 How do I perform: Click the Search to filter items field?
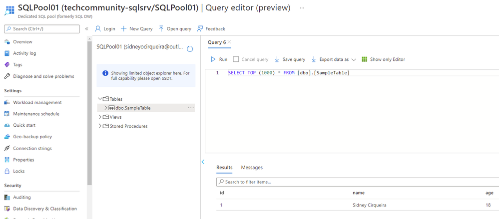click(x=357, y=182)
